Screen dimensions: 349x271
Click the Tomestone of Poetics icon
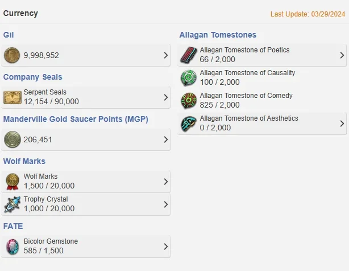(189, 55)
